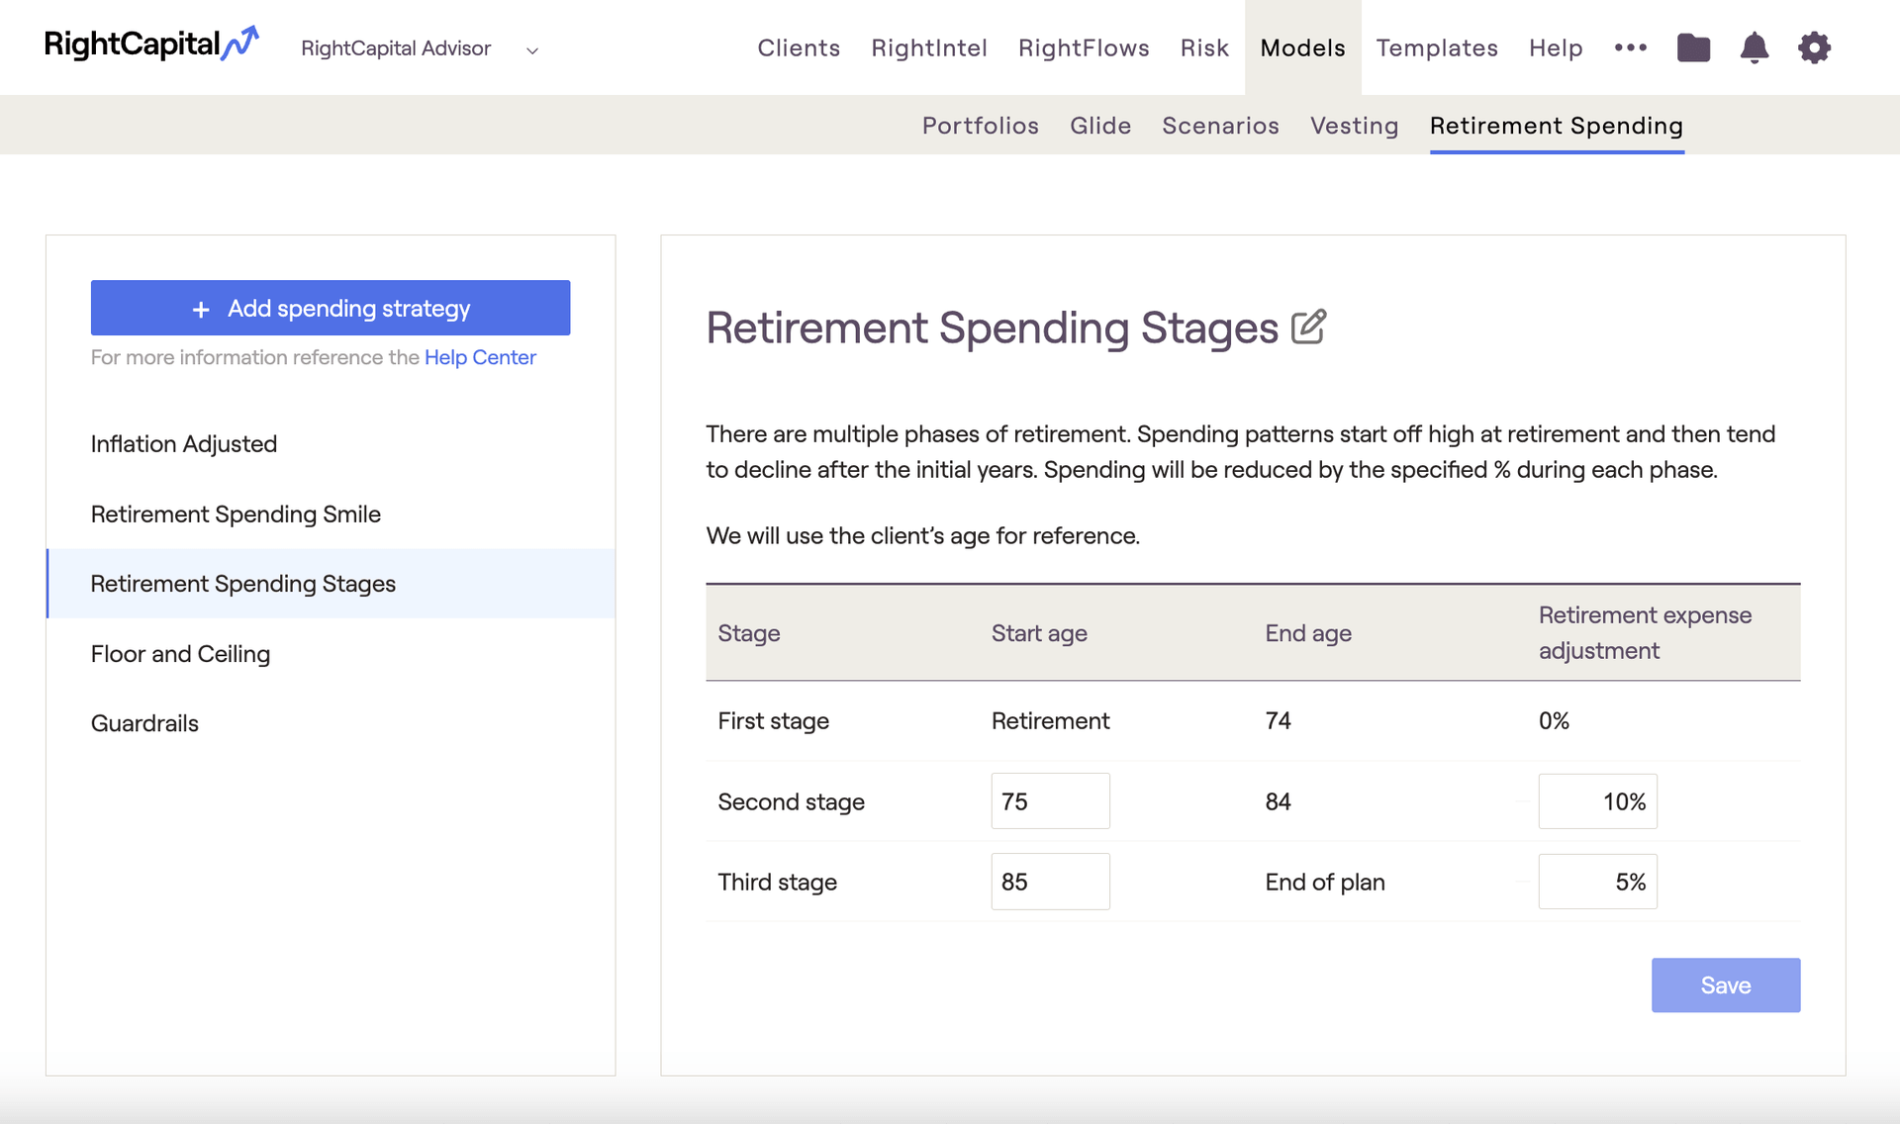Click Third stage start age field
The image size is (1900, 1124).
pyautogui.click(x=1050, y=882)
